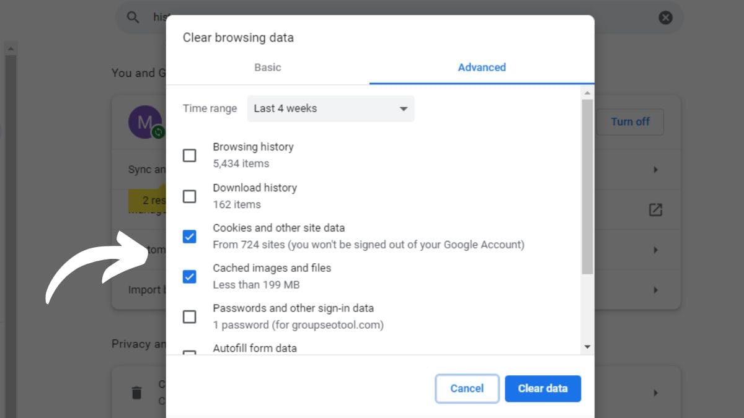The image size is (744, 418).
Task: Switch to the Basic tab
Action: coord(268,67)
